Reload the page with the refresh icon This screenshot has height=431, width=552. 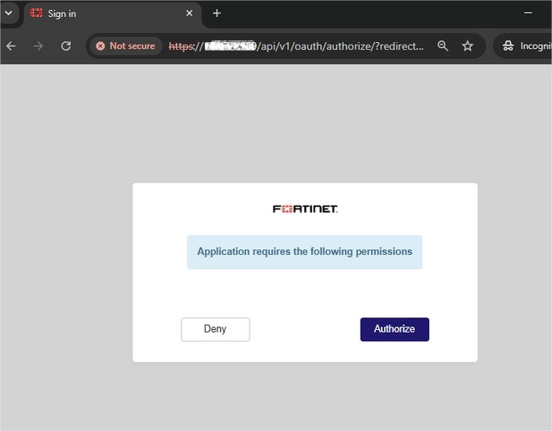[66, 46]
